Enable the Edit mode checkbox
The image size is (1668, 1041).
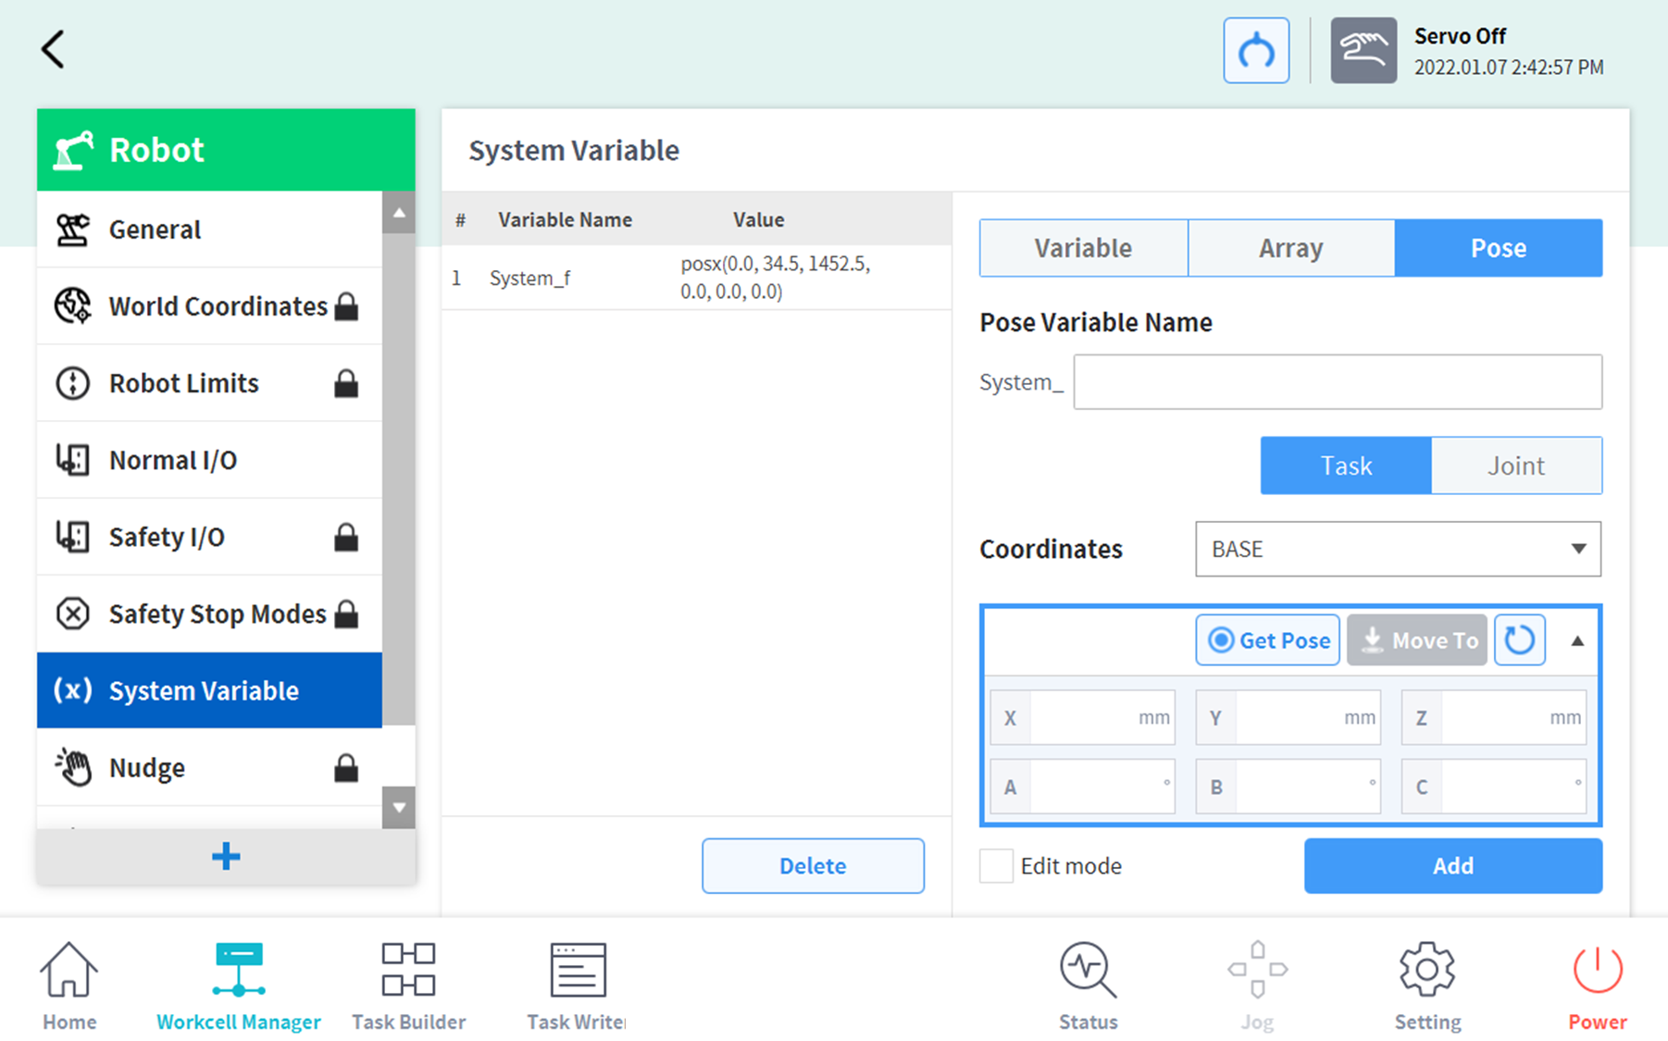[996, 866]
